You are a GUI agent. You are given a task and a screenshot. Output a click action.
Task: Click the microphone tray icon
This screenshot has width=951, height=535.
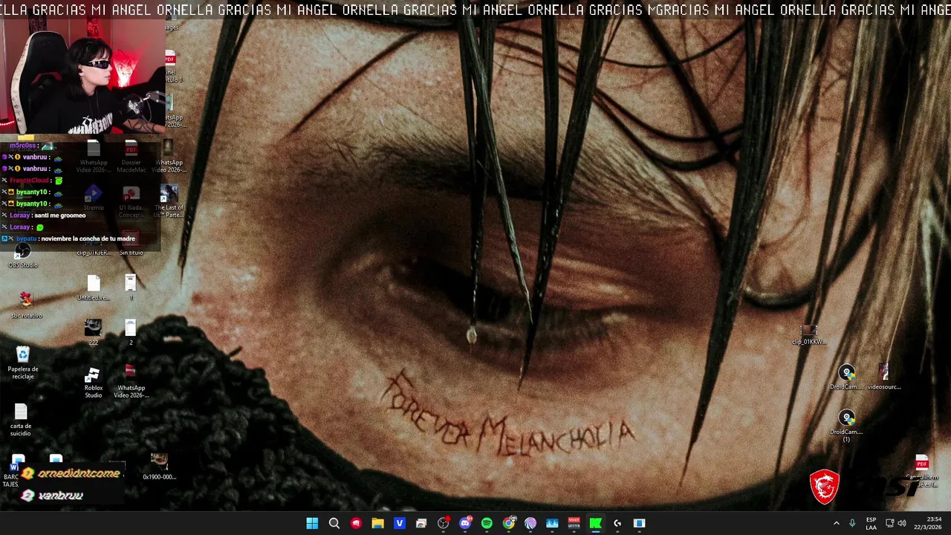(x=852, y=523)
